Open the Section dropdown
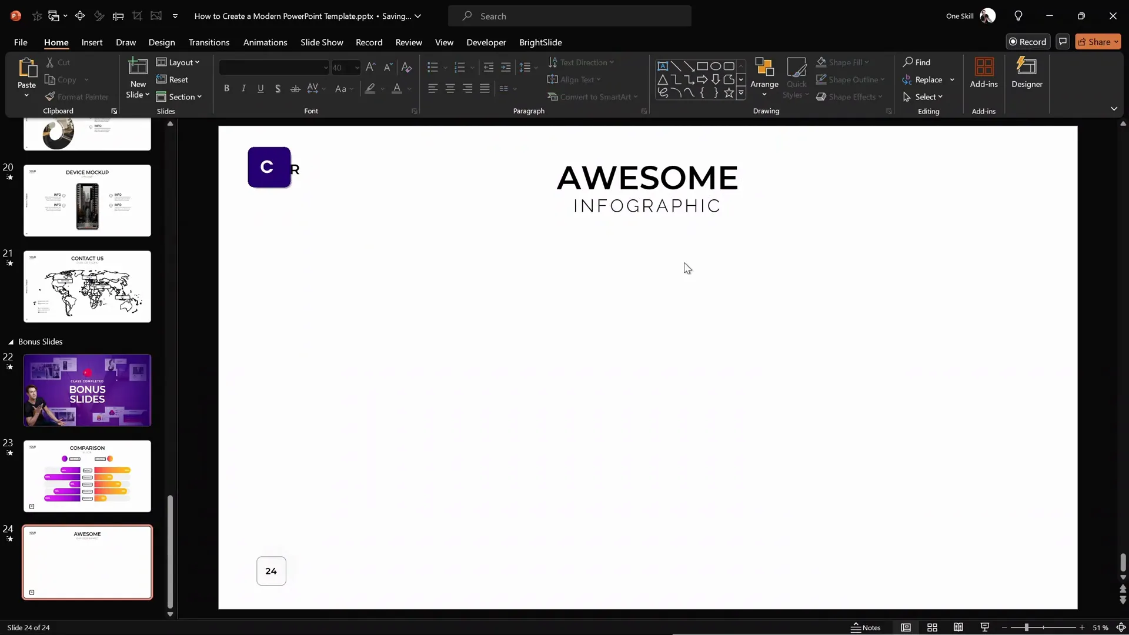 click(179, 96)
